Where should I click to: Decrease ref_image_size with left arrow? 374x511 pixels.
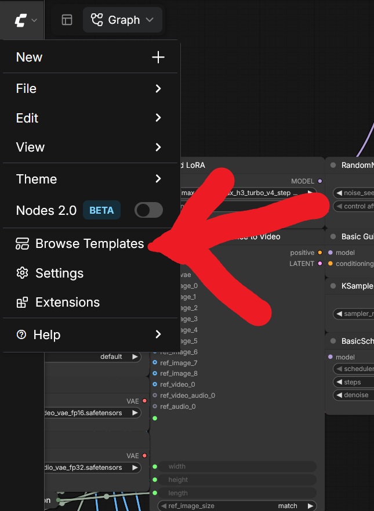click(164, 506)
